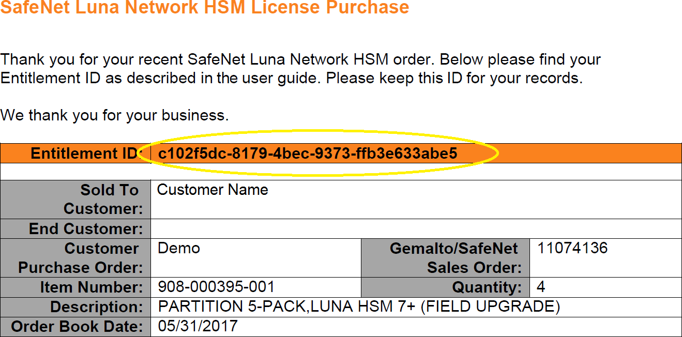Screen dimensions: 682x337
Task: Click the Item Number label
Action: coord(91,287)
